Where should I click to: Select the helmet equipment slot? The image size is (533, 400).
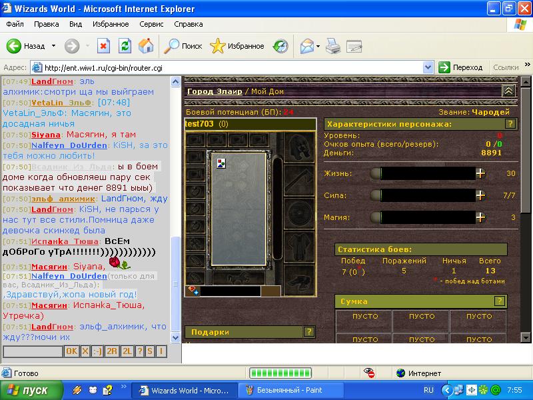click(x=298, y=147)
